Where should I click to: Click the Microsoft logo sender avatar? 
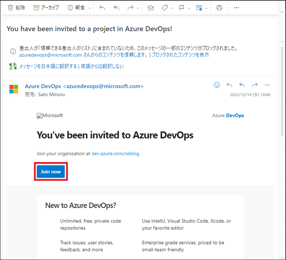[14, 89]
